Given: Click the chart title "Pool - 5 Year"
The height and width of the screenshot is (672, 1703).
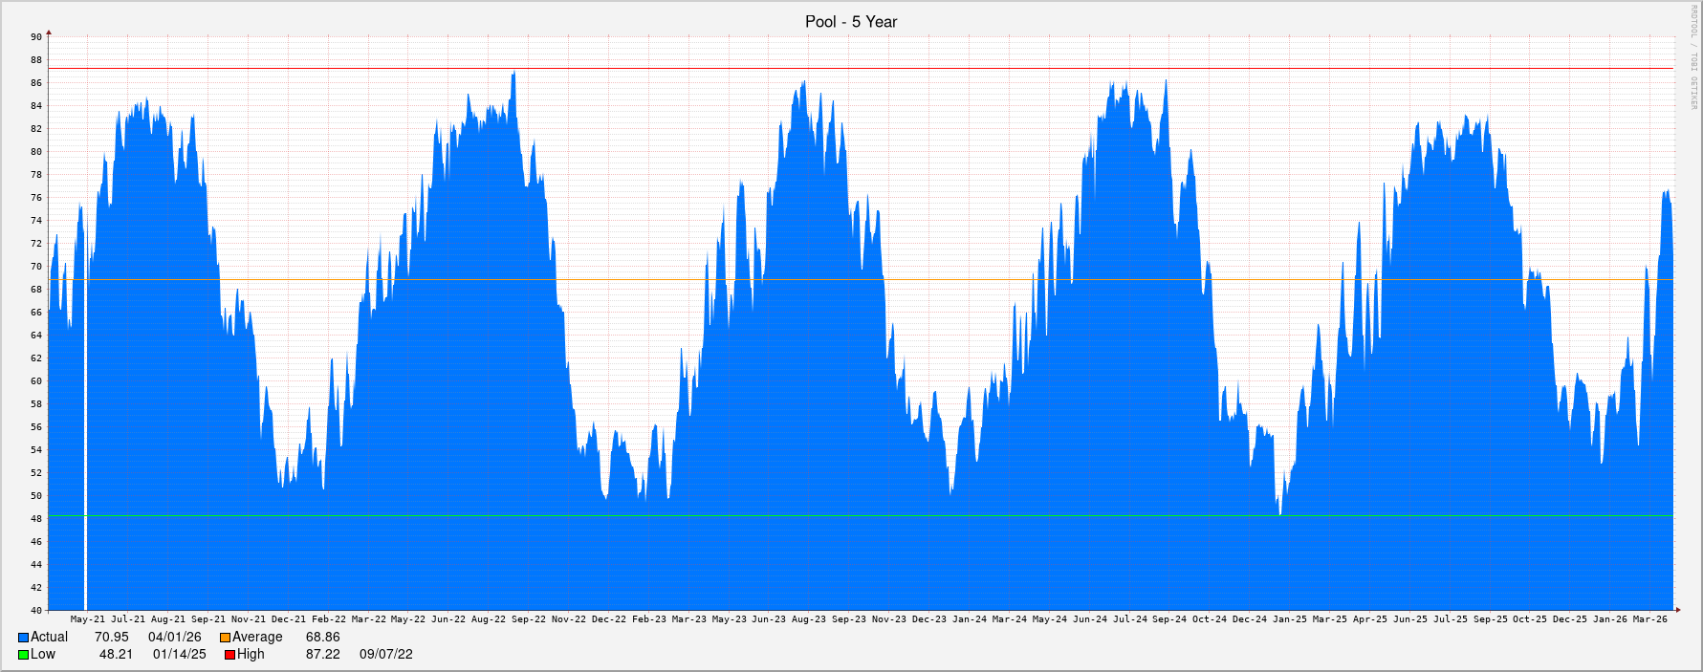Looking at the screenshot, I should tap(850, 22).
